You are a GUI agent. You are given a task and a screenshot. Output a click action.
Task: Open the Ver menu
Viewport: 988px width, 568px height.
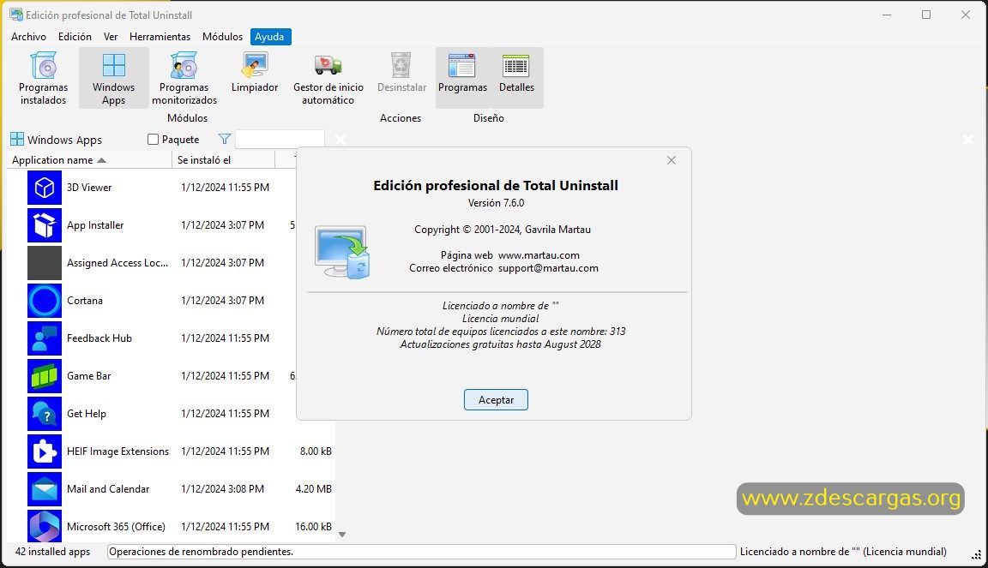111,37
